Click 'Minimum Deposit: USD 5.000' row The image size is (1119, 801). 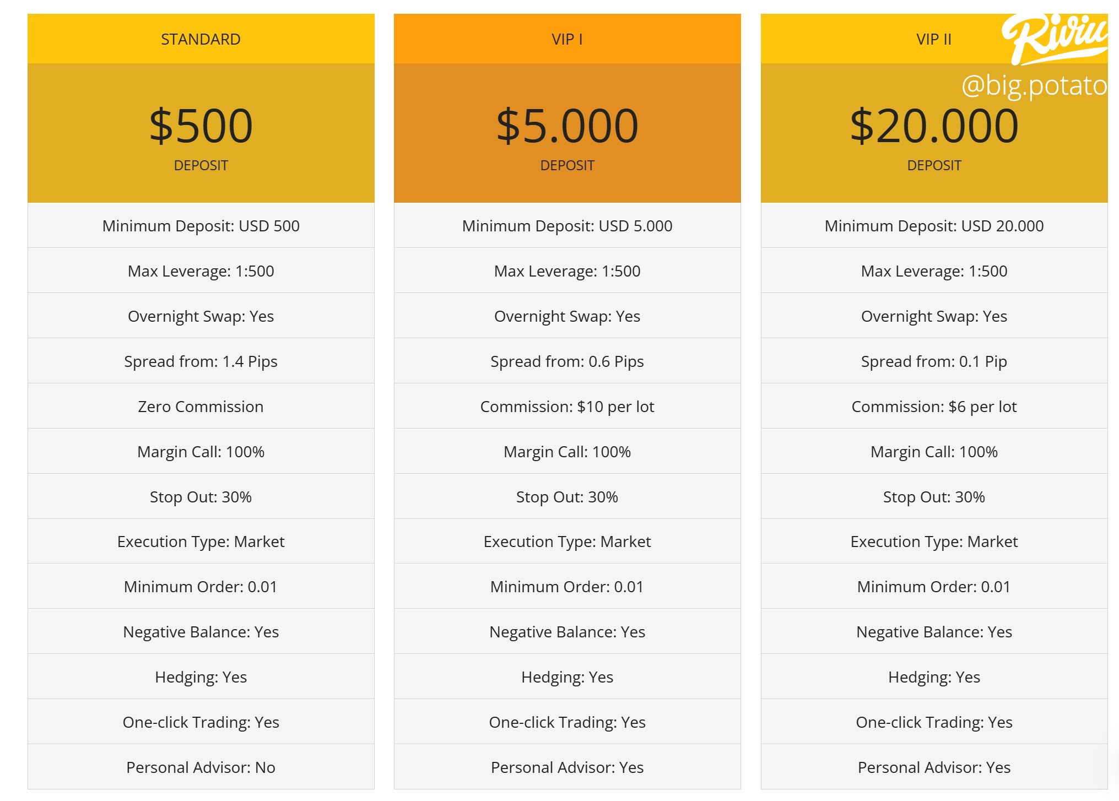(x=567, y=226)
